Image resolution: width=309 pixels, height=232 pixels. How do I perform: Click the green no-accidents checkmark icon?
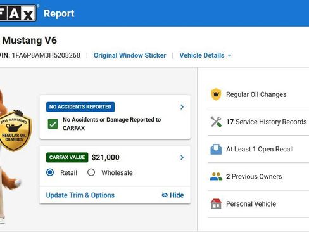(53, 124)
